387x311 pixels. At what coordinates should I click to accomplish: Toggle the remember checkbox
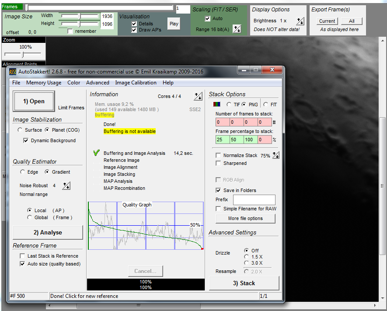point(70,31)
